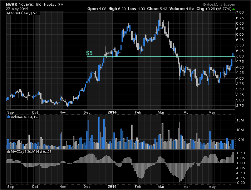Image resolution: width=251 pixels, height=190 pixels.
Task: Click the Volume 4.8M header value
Action: pyautogui.click(x=182, y=9)
